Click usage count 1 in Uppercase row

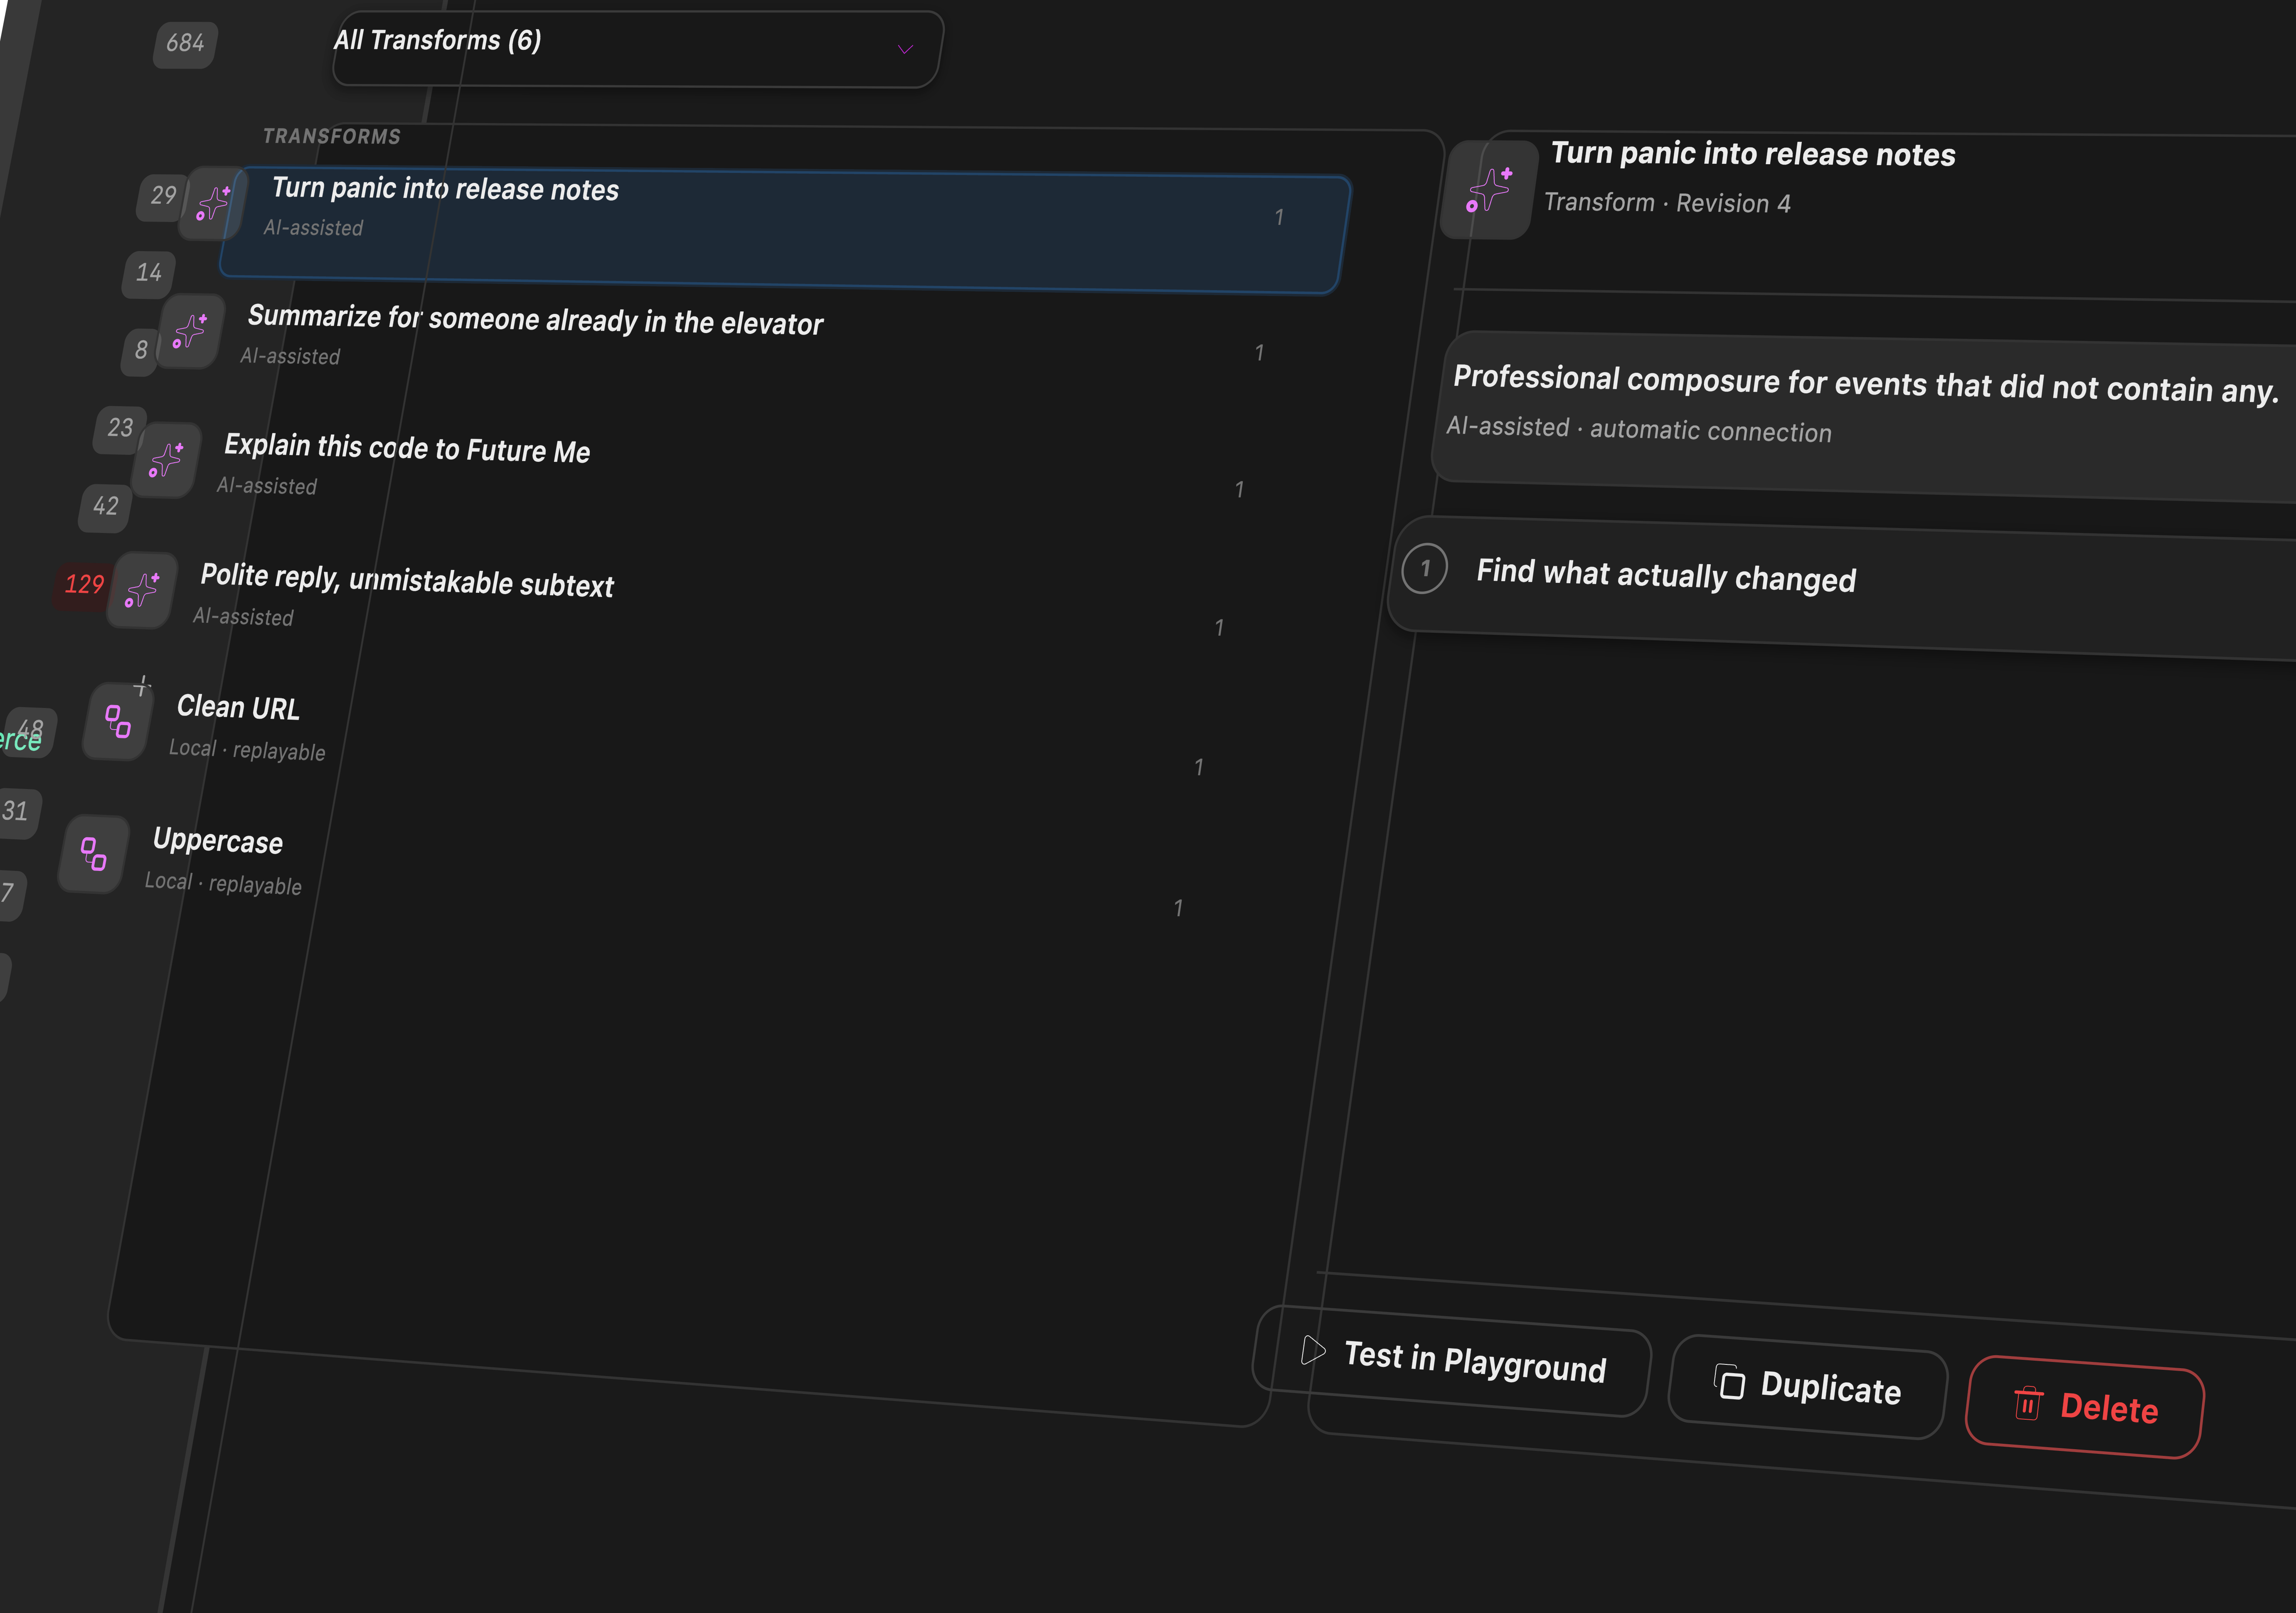tap(1178, 908)
